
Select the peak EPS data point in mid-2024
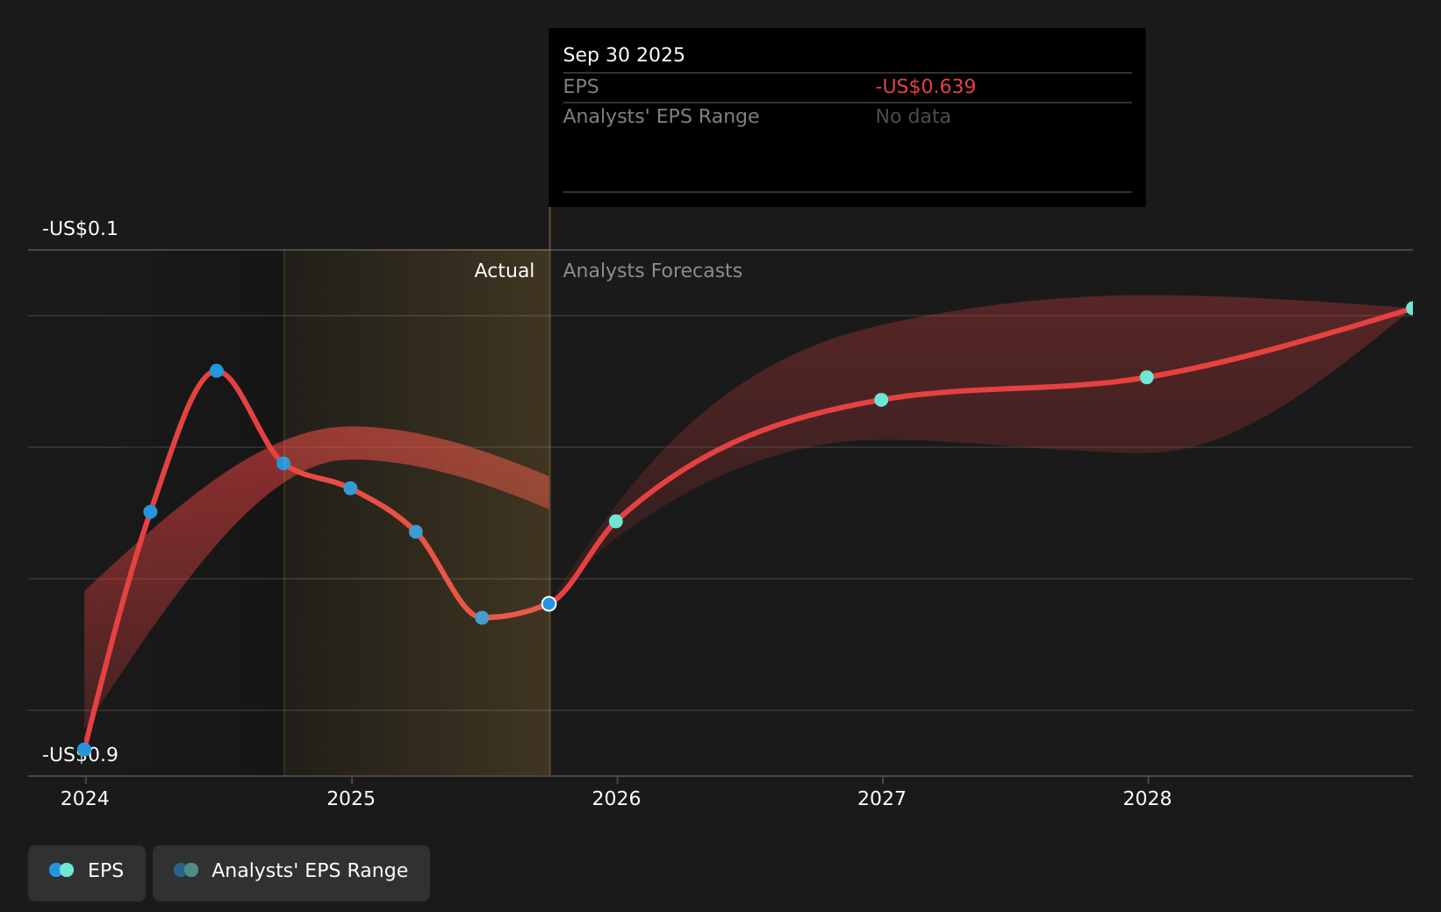click(x=217, y=371)
